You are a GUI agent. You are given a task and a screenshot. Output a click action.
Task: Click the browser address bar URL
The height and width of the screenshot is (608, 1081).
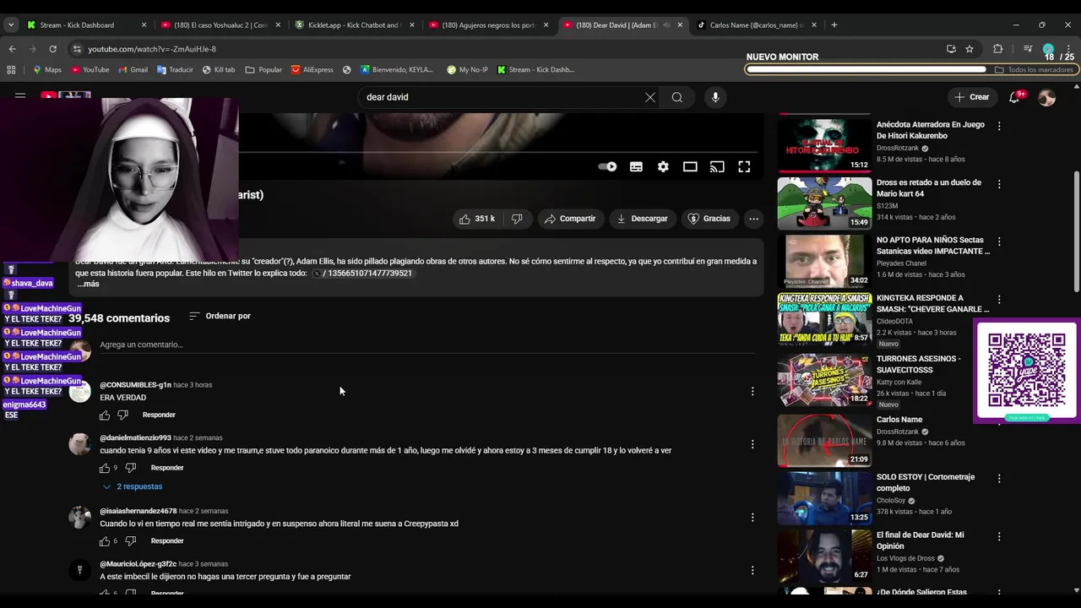(x=152, y=49)
